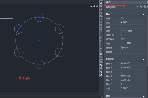This screenshot has height=98, width=148.
Task: Select the Erase tool in the modify toolbar
Action: tap(101, 3)
